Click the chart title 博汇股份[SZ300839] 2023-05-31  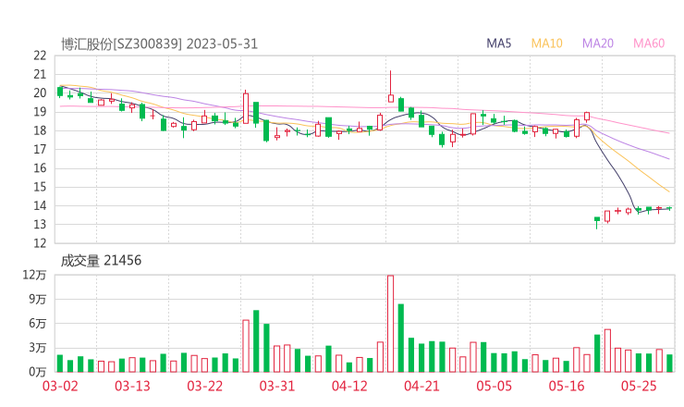click(159, 44)
